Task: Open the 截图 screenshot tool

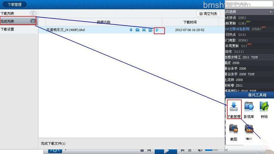Action: point(234,132)
